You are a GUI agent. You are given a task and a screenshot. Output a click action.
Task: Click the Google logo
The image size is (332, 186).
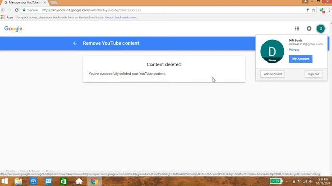tap(13, 29)
